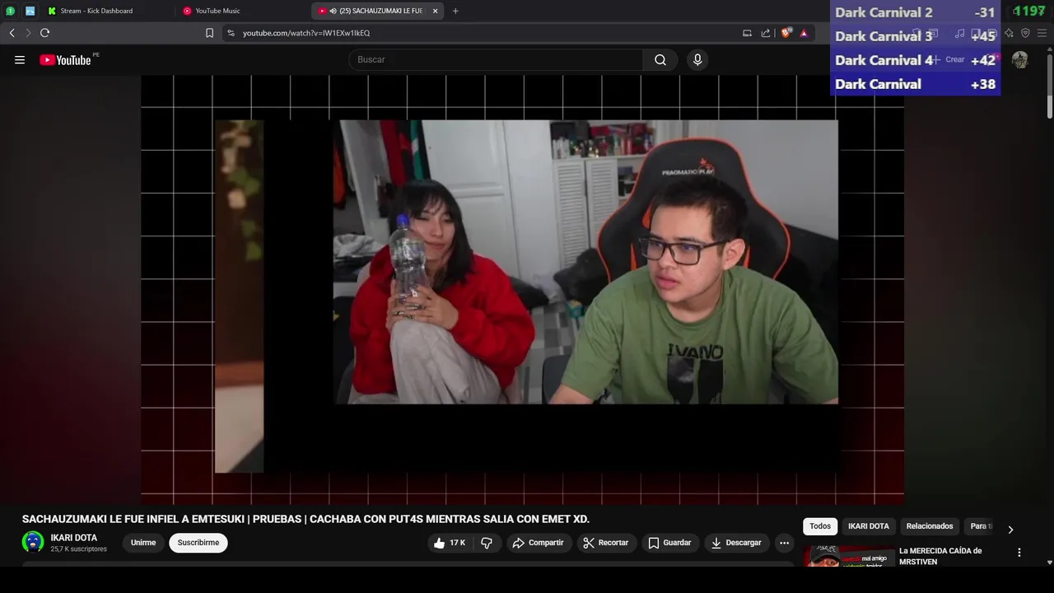Share this page with the share icon

[x=766, y=33]
